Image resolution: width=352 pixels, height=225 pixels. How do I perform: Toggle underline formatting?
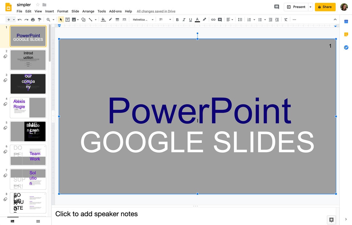point(190,20)
